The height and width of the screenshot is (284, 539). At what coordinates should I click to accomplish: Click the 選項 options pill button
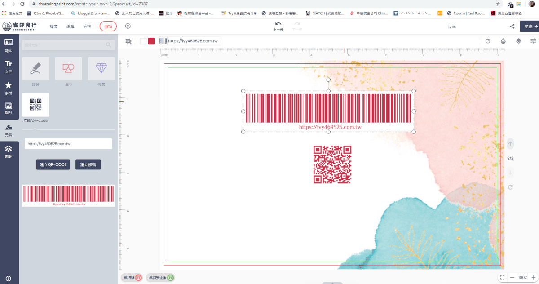pos(108,27)
